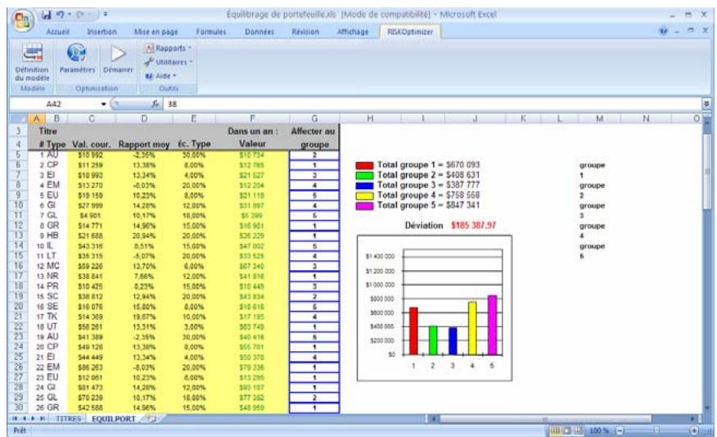Click the Name Box showing A42
The height and width of the screenshot is (437, 717).
[54, 104]
